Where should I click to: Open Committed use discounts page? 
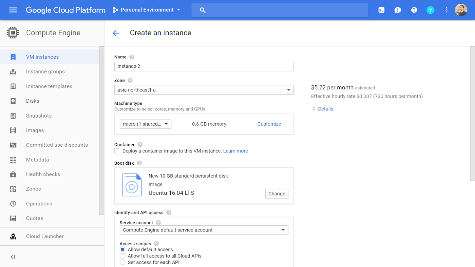point(57,145)
